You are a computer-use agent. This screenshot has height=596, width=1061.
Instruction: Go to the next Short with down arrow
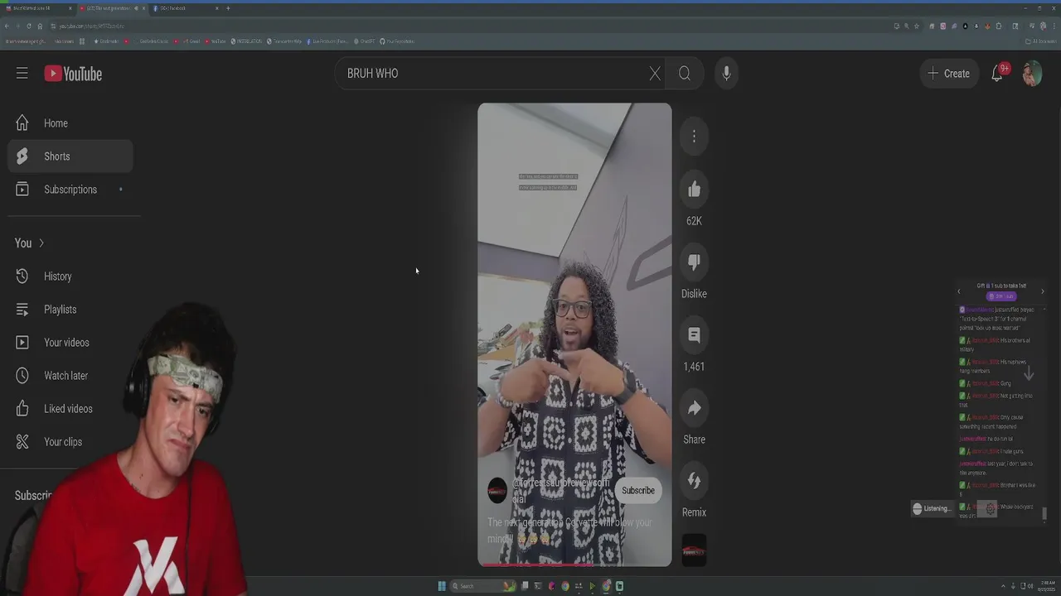(1029, 374)
